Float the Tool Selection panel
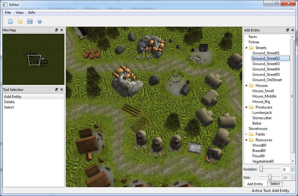This screenshot has width=298, height=196. pyautogui.click(x=57, y=90)
